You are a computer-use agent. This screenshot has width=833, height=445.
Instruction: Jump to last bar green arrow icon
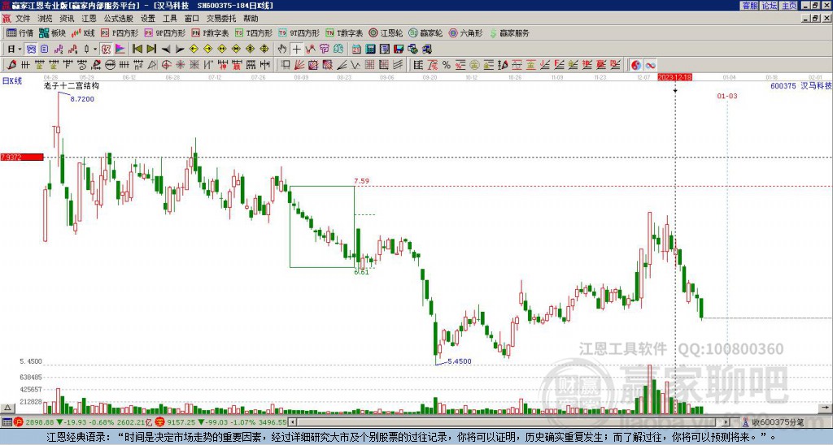coord(151,49)
